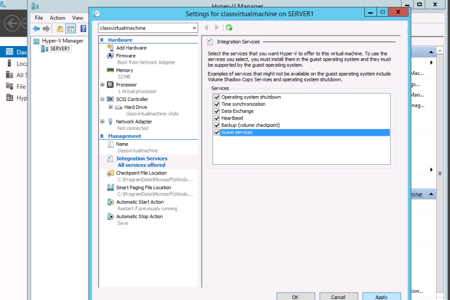
Task: Uncheck the Operating system shutdown service
Action: [x=217, y=97]
